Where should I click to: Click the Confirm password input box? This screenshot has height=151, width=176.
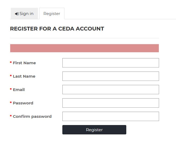[110, 116]
